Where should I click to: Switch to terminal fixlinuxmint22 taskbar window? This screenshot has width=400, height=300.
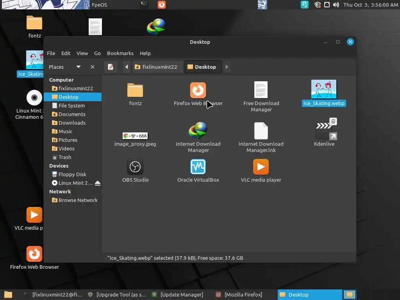[x=53, y=295]
